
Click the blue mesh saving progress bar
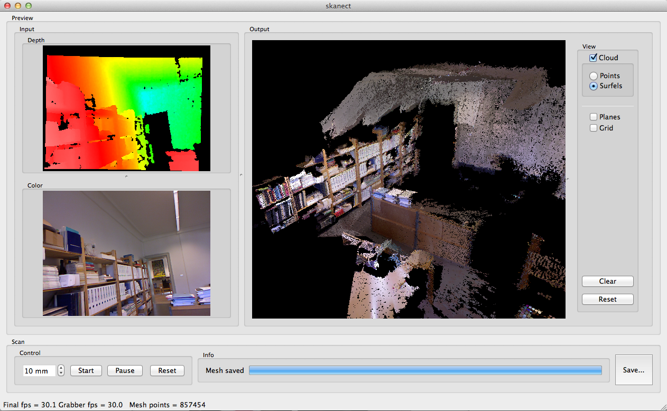tap(425, 370)
